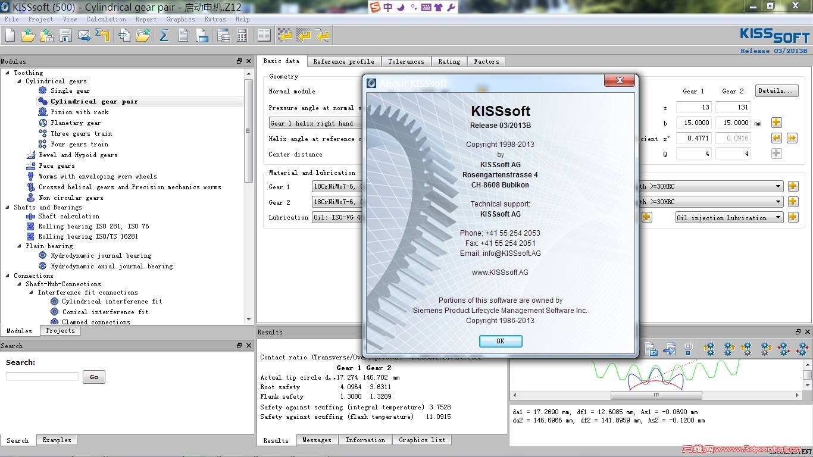Collapse the Shafts and Bearings node
813x457 pixels.
[8, 207]
